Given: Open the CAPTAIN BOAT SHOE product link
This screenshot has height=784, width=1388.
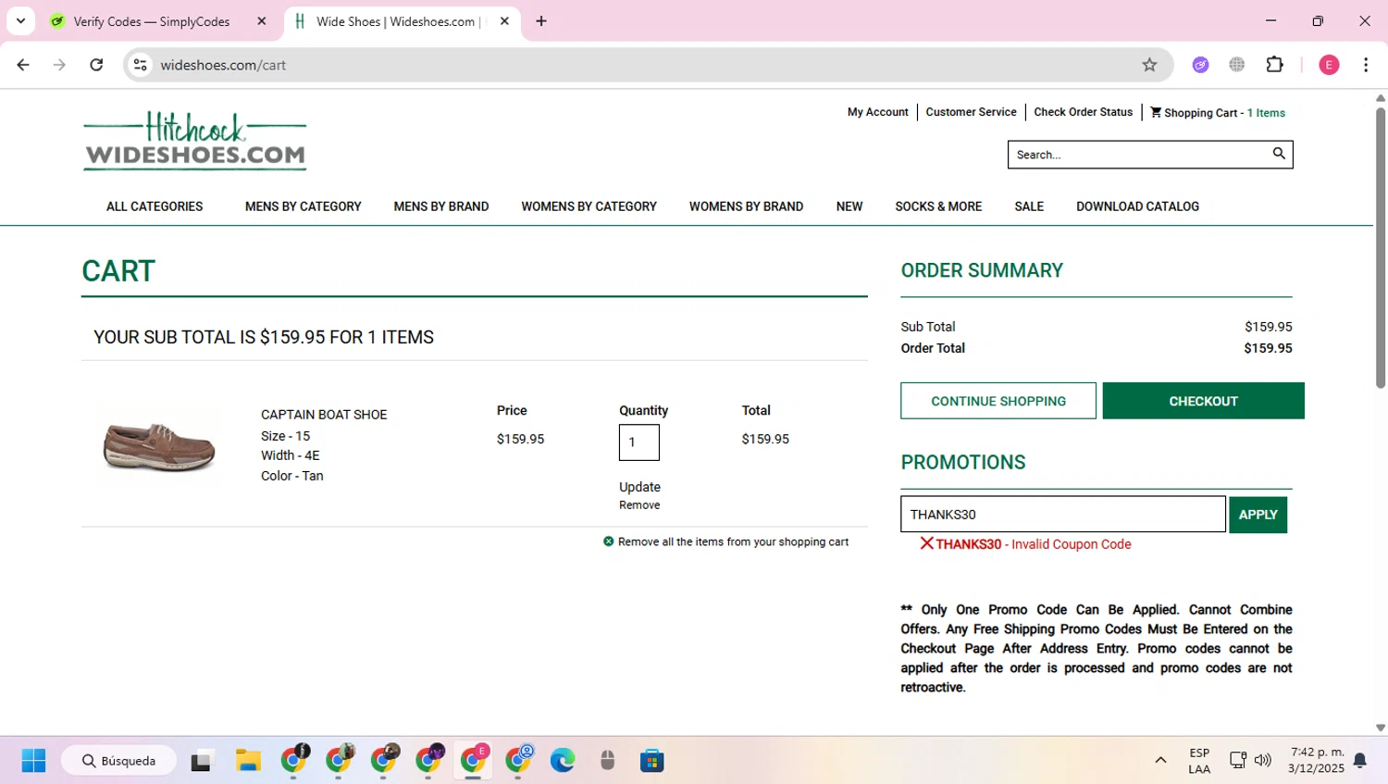Looking at the screenshot, I should [x=324, y=415].
